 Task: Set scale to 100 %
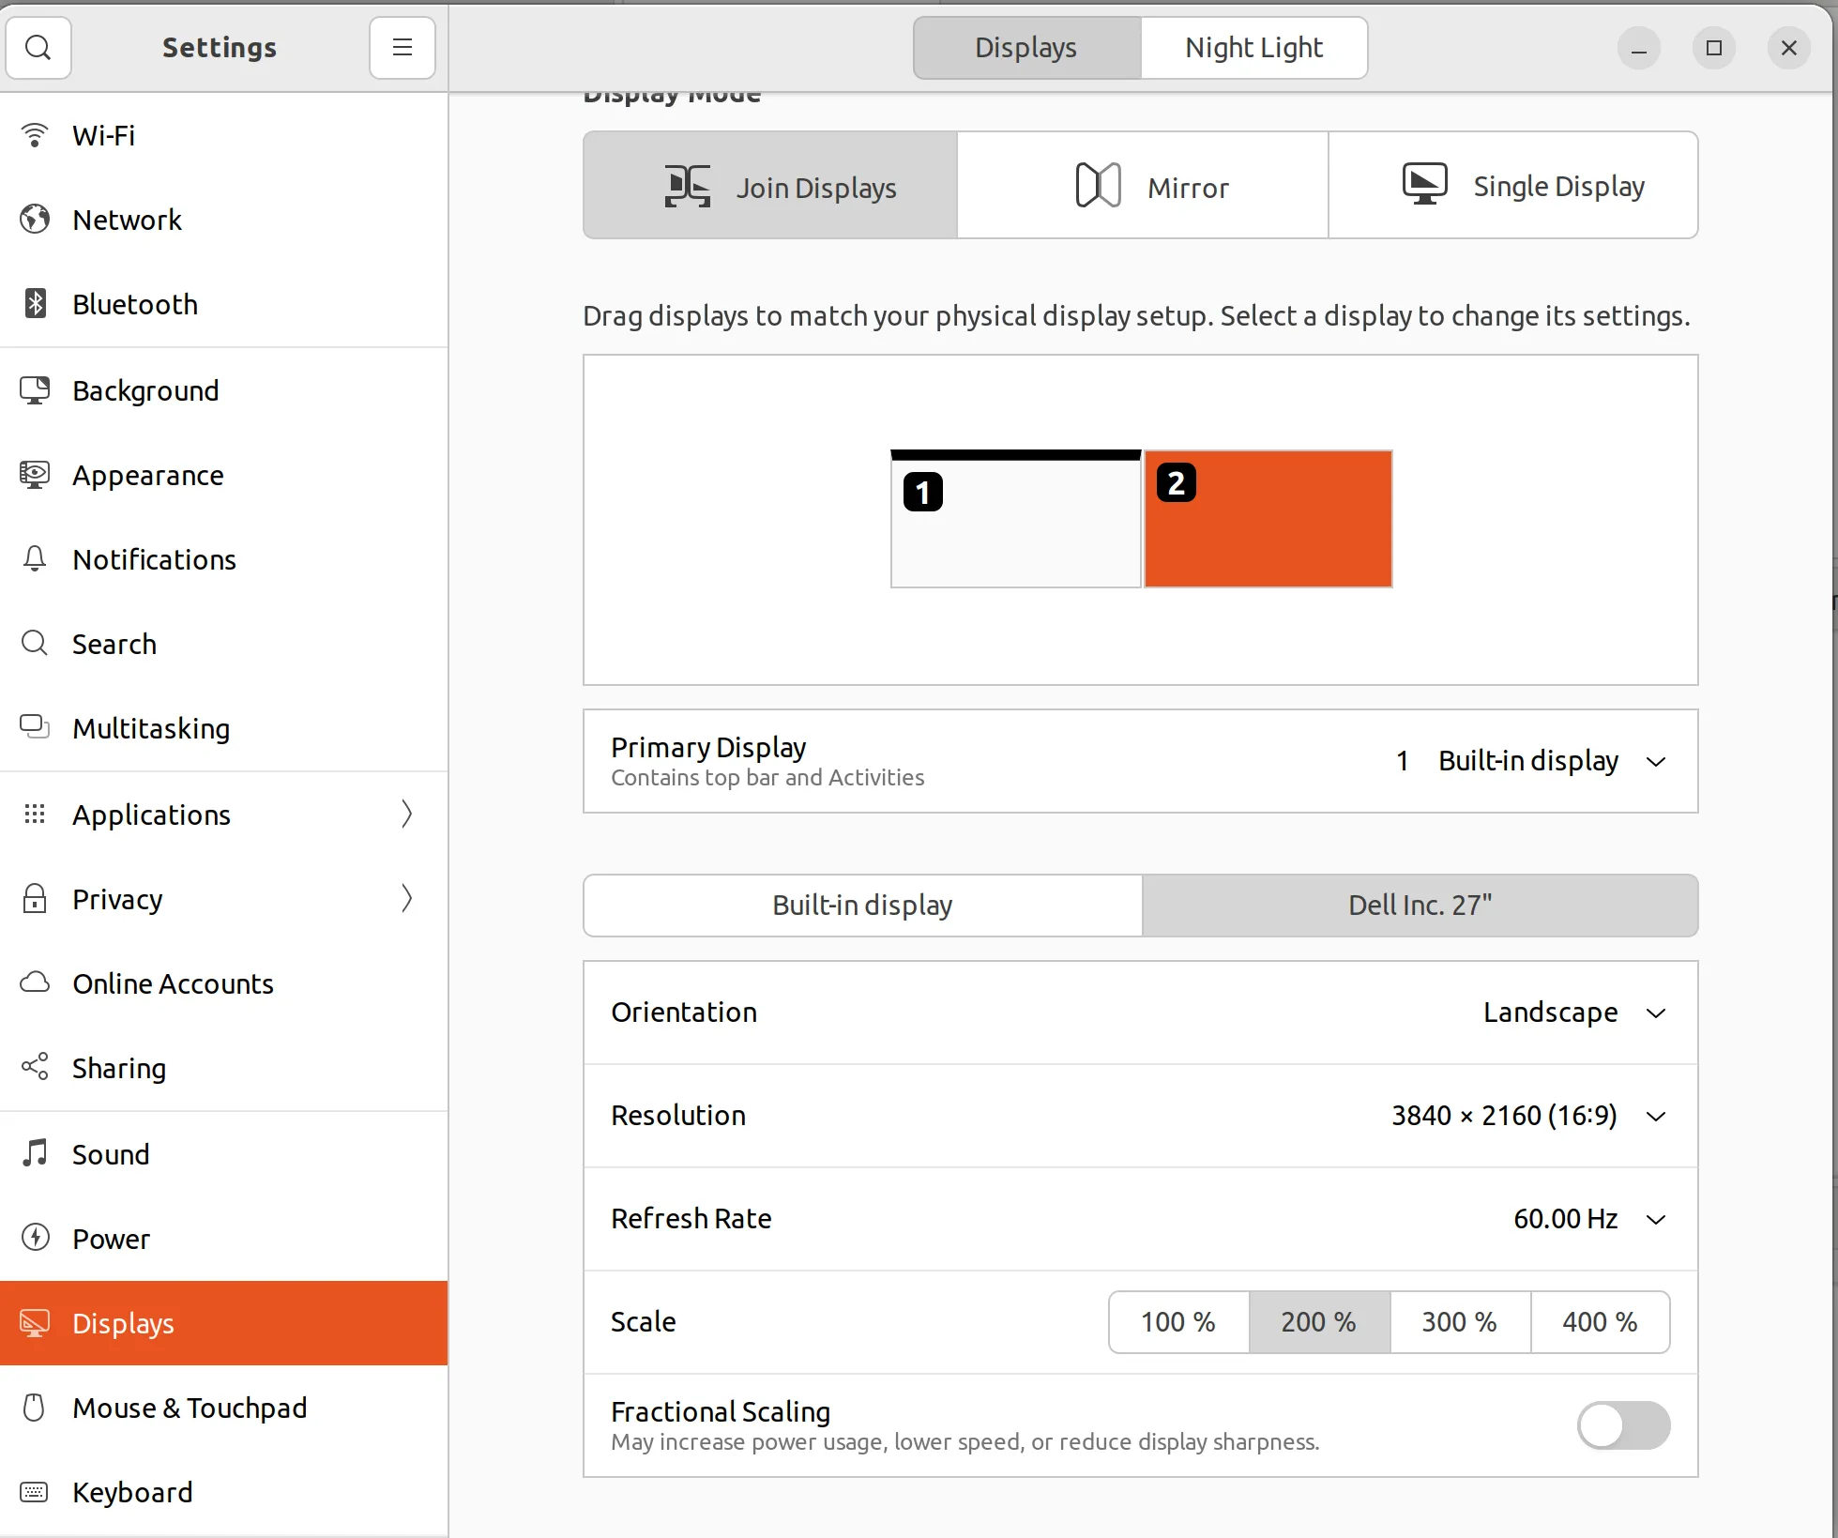coord(1177,1321)
